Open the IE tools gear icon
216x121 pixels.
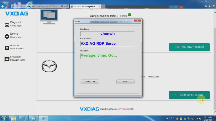click(214, 6)
